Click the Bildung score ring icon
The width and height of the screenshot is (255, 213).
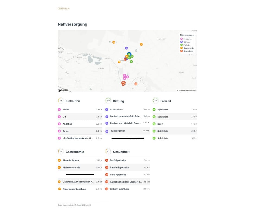pos(108,101)
